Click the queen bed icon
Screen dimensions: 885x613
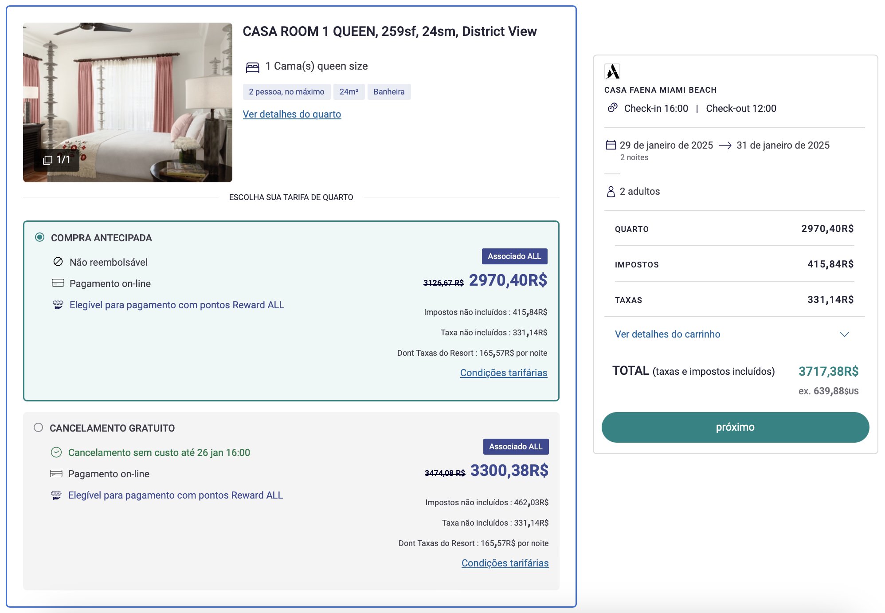(x=252, y=67)
